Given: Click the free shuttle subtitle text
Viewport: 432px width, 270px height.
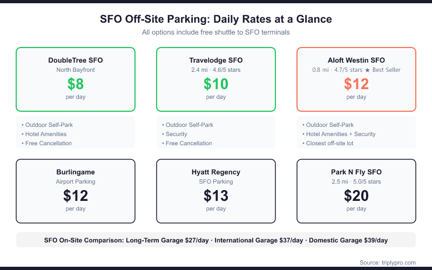Looking at the screenshot, I should tap(216, 32).
